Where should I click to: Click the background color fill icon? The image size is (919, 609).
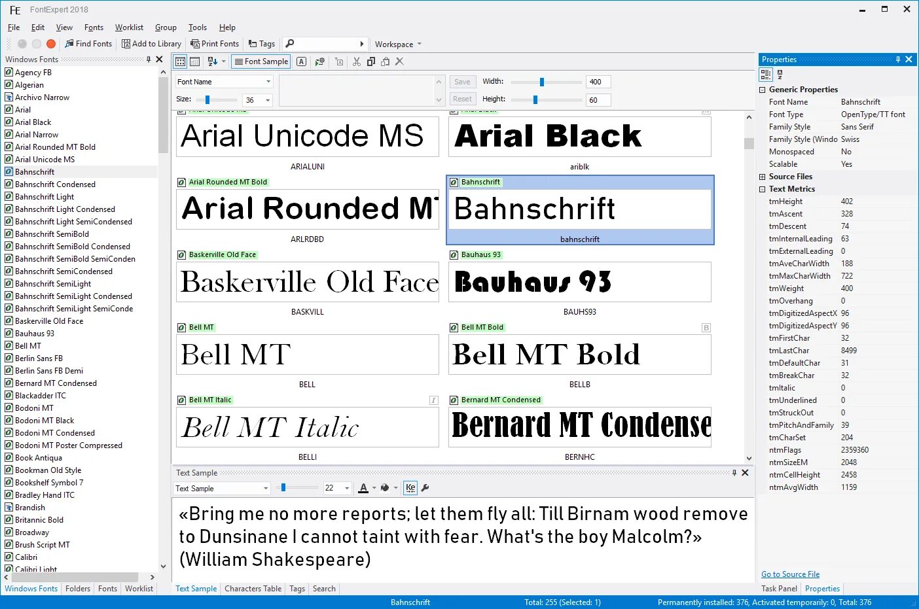[x=385, y=488]
